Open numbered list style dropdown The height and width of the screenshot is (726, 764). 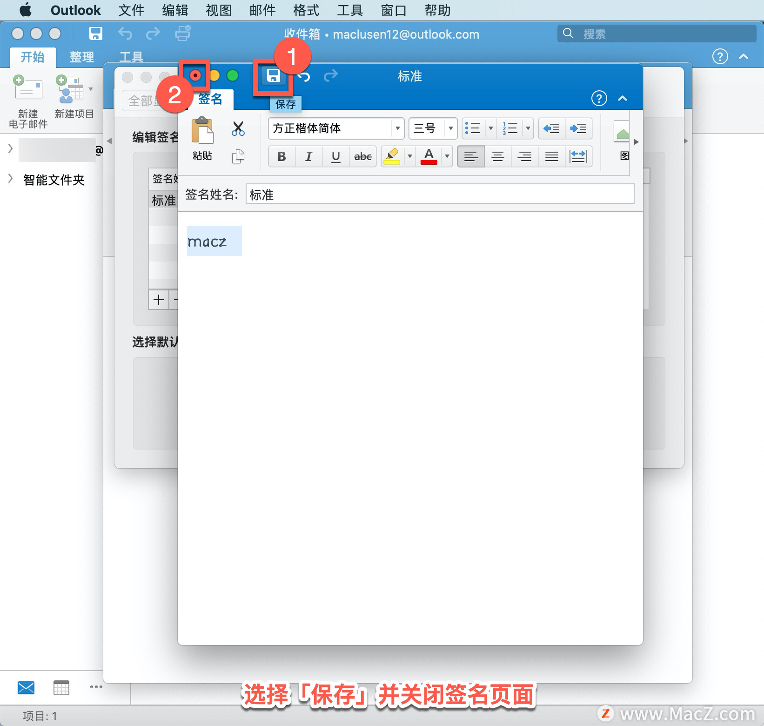(528, 128)
